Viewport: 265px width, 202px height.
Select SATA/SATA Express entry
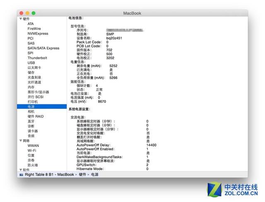[43, 48]
